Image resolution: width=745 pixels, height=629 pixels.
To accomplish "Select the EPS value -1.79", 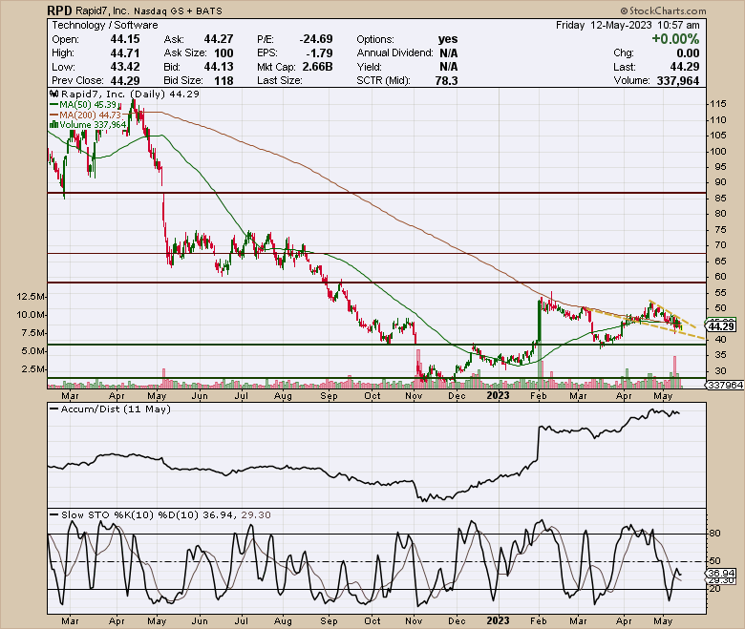I will point(320,52).
